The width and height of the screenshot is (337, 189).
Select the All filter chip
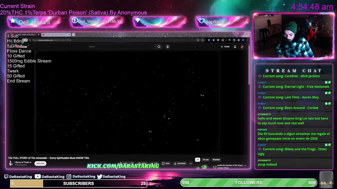coord(197,160)
